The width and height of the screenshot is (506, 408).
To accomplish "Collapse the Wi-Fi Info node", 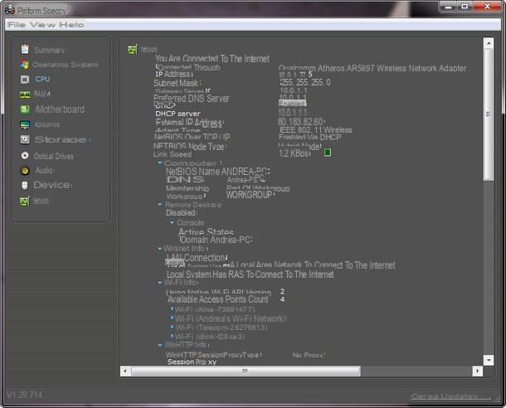I will pos(160,282).
